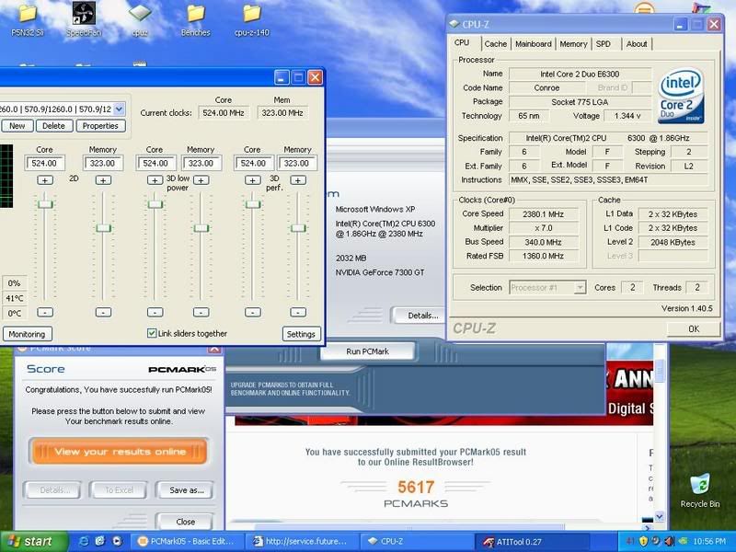The image size is (736, 552).
Task: Click the 3D perf Memory value field 323.00
Action: (297, 164)
